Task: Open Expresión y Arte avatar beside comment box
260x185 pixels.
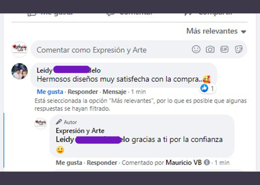Action: click(x=20, y=49)
